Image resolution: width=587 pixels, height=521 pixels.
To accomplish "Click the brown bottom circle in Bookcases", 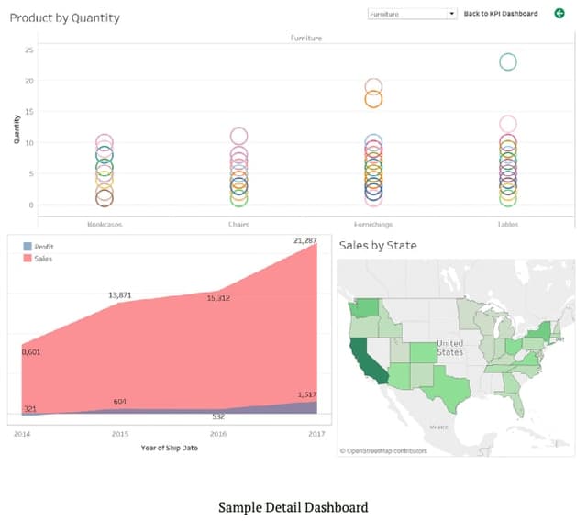I will coord(105,197).
